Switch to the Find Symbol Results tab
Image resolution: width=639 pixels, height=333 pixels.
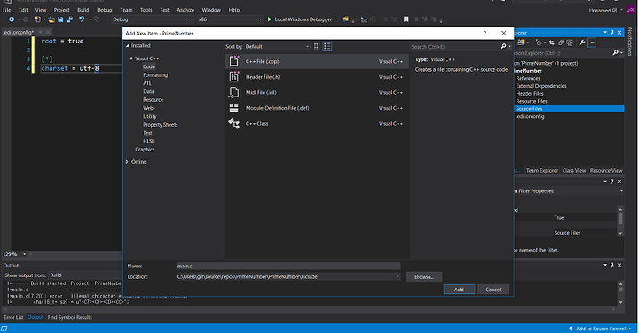tap(70, 317)
